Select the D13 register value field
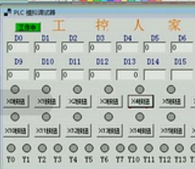 click(x=127, y=75)
